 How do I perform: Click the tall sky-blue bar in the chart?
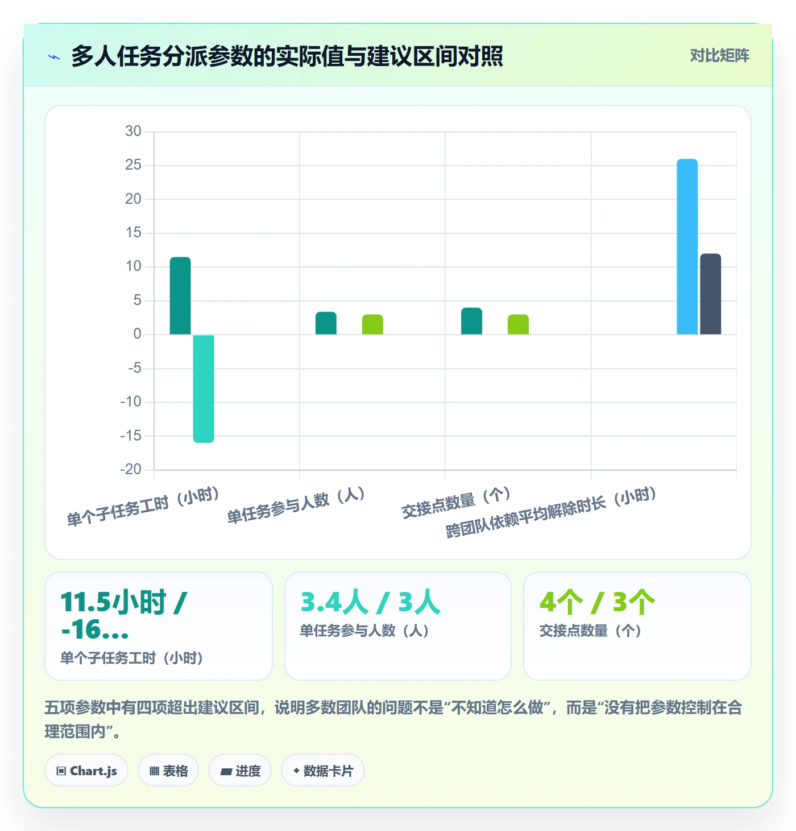pyautogui.click(x=687, y=246)
